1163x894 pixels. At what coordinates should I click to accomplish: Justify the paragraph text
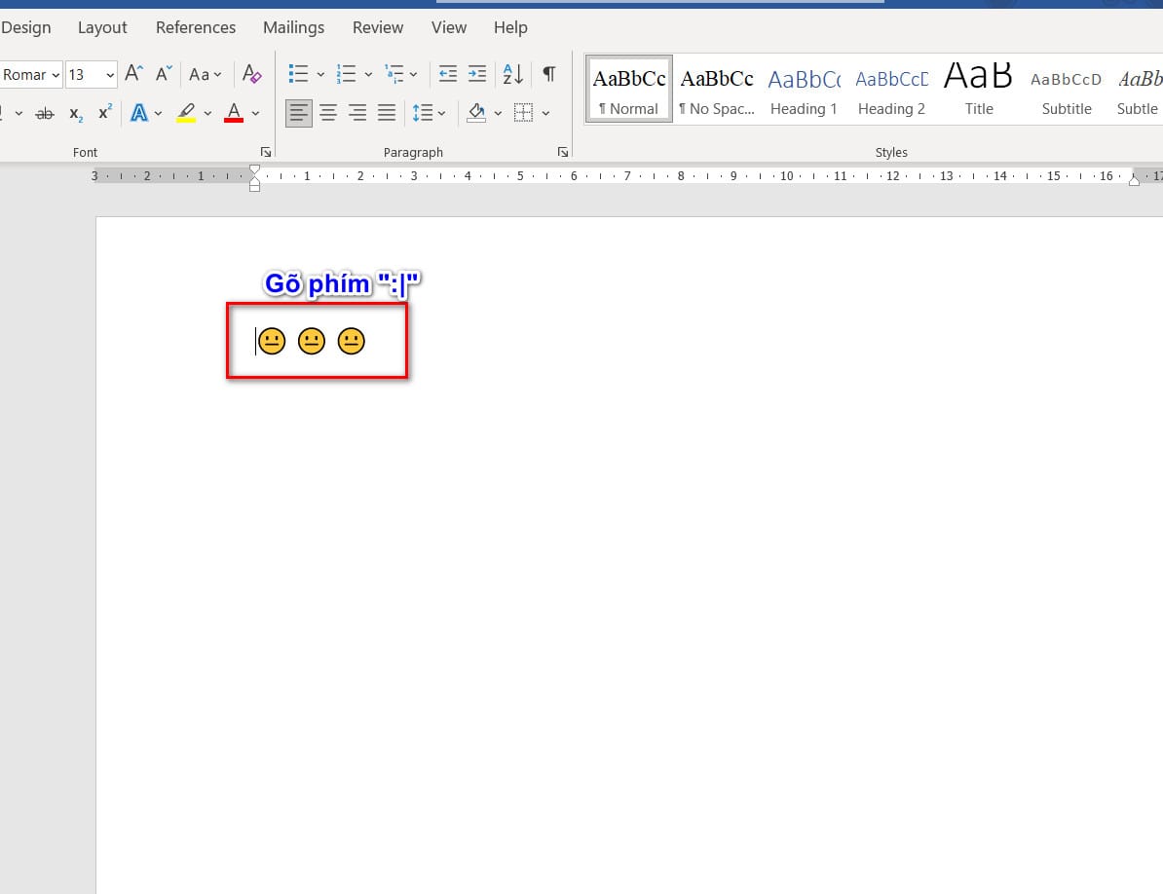(x=387, y=113)
